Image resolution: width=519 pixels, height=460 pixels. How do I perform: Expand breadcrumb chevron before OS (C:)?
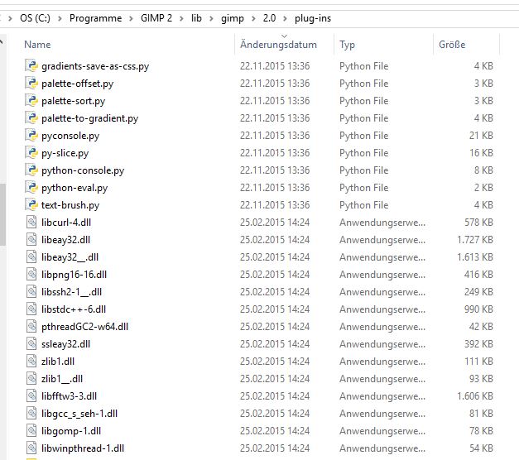10,18
